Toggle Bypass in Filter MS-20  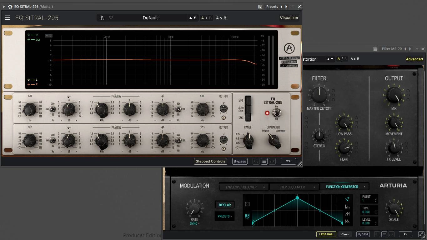pyautogui.click(x=363, y=234)
